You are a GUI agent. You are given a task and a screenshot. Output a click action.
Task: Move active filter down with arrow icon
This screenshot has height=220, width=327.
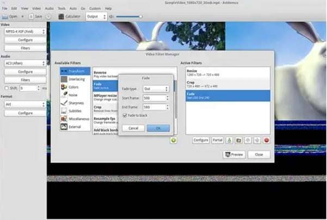257,140
